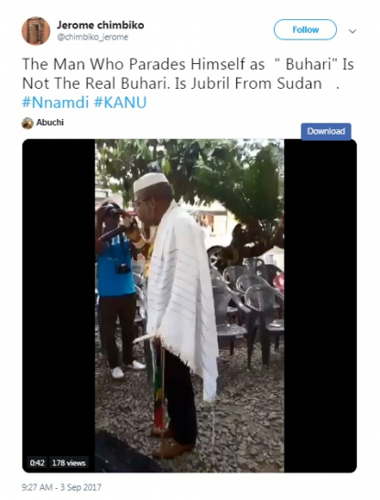
Task: Open Jerome chimbiko's profile avatar
Action: (36, 31)
